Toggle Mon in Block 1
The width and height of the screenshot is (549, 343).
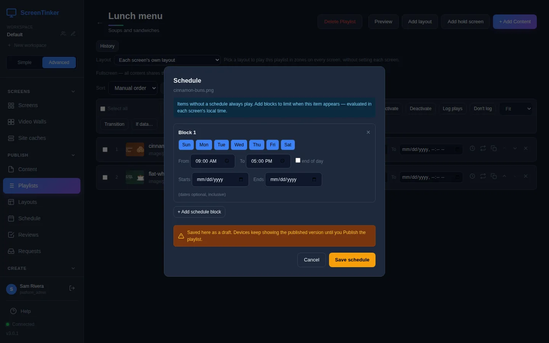pos(204,145)
